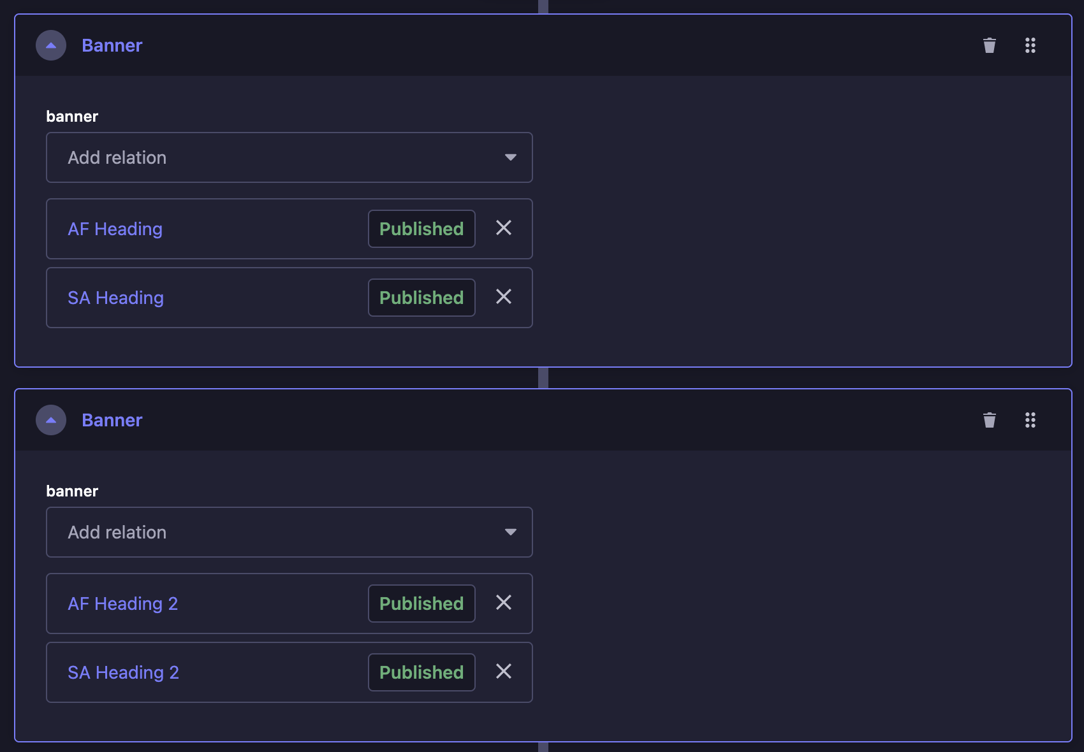Remove the SA Heading relation
Screen dimensions: 1084x752
504,297
